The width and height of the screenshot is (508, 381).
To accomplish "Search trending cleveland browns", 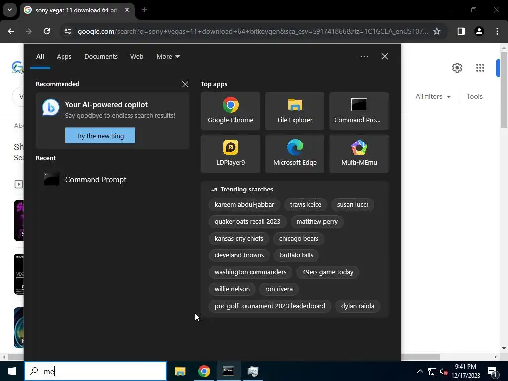I will (240, 255).
